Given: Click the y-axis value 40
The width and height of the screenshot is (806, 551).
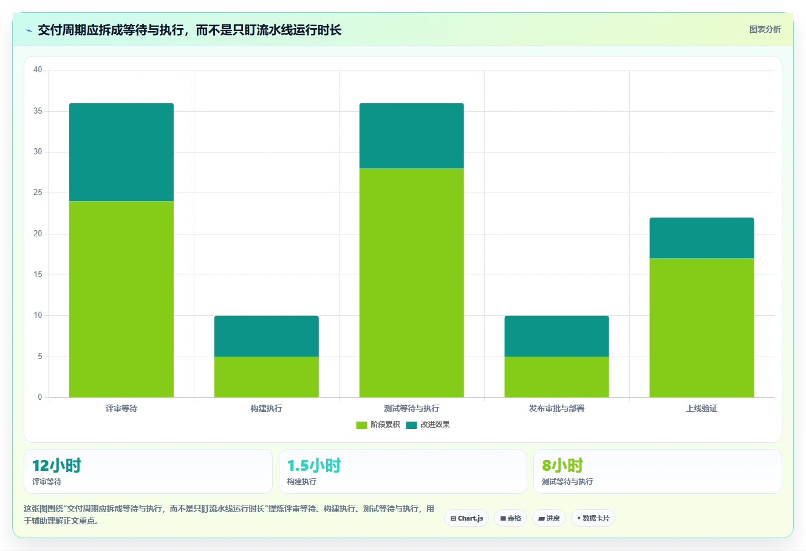Looking at the screenshot, I should (38, 70).
